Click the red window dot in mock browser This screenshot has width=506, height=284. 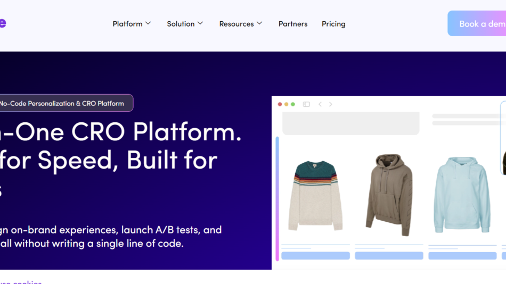click(280, 104)
